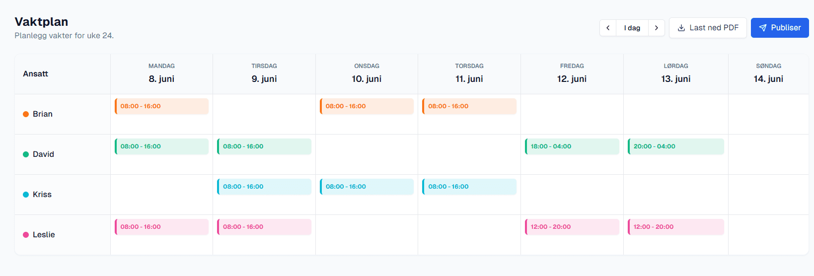This screenshot has height=276, width=814.
Task: Select the Mandag 8. juni column header
Action: 161,73
